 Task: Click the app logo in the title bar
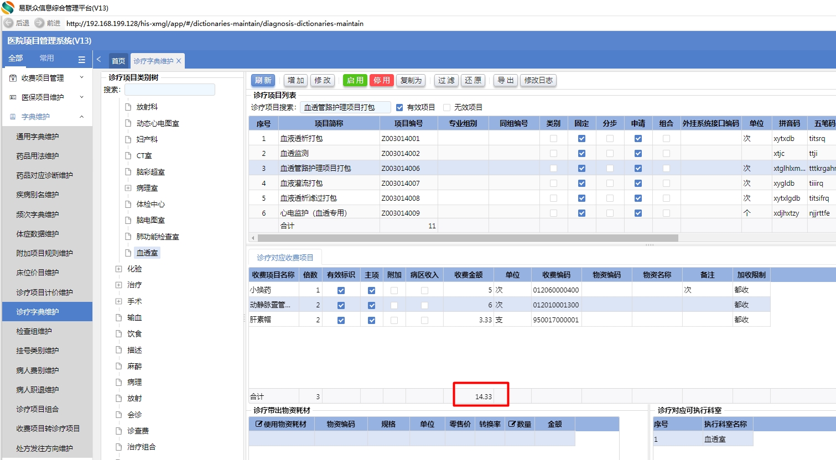[x=8, y=8]
